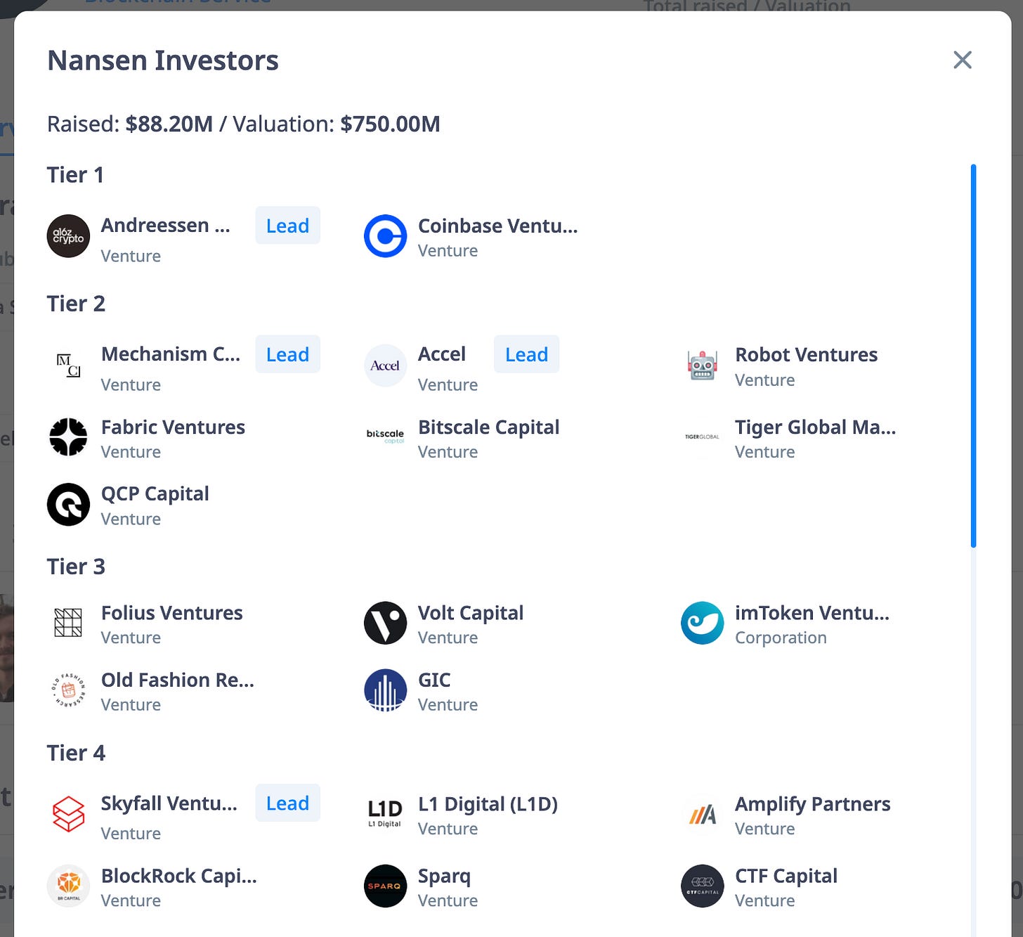This screenshot has width=1023, height=937.
Task: Click the Tier 2 heading
Action: [76, 303]
